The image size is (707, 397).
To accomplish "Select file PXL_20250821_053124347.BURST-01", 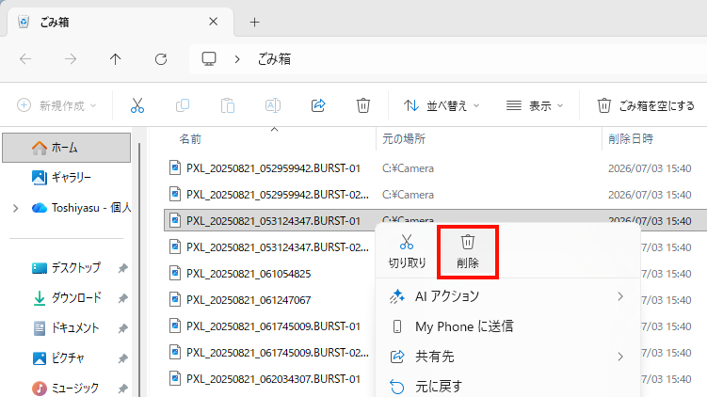I will pyautogui.click(x=273, y=221).
